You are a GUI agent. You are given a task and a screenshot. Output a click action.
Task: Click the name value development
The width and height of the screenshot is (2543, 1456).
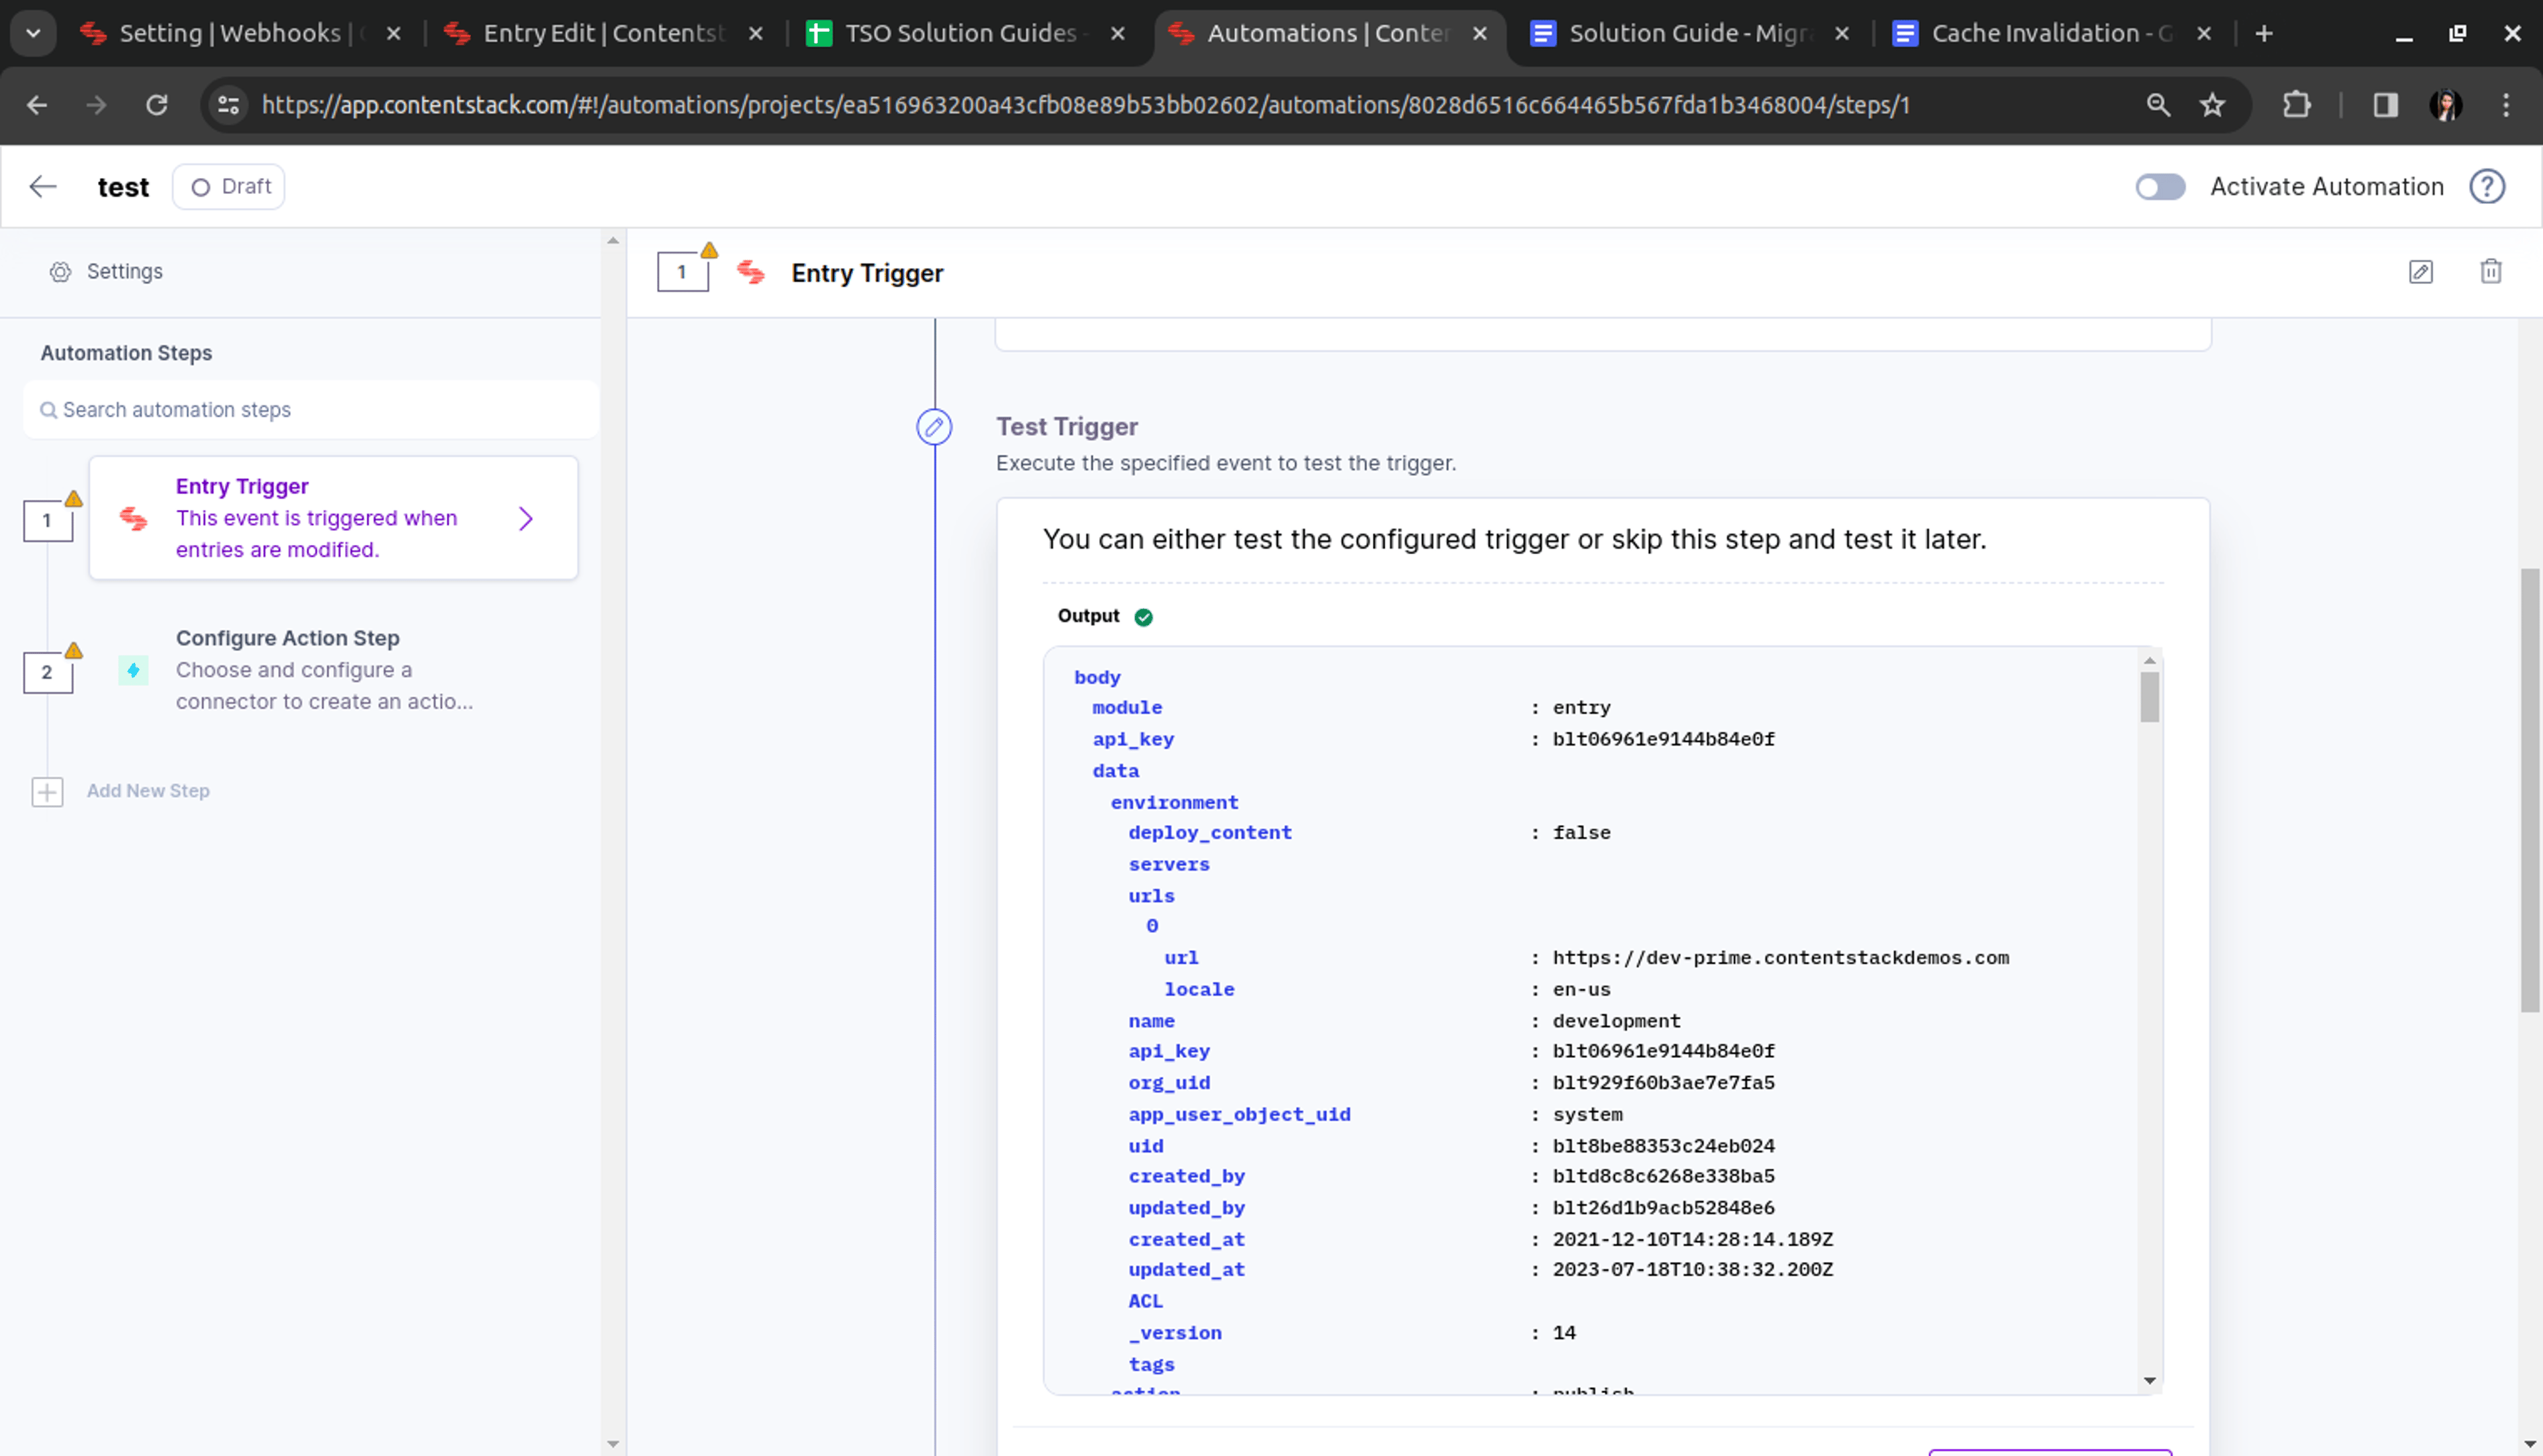1616,1021
